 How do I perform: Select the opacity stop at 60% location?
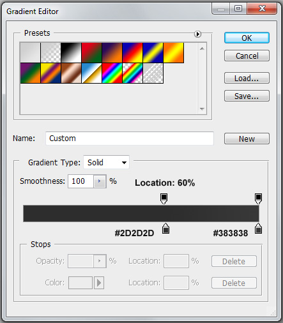[x=164, y=199]
